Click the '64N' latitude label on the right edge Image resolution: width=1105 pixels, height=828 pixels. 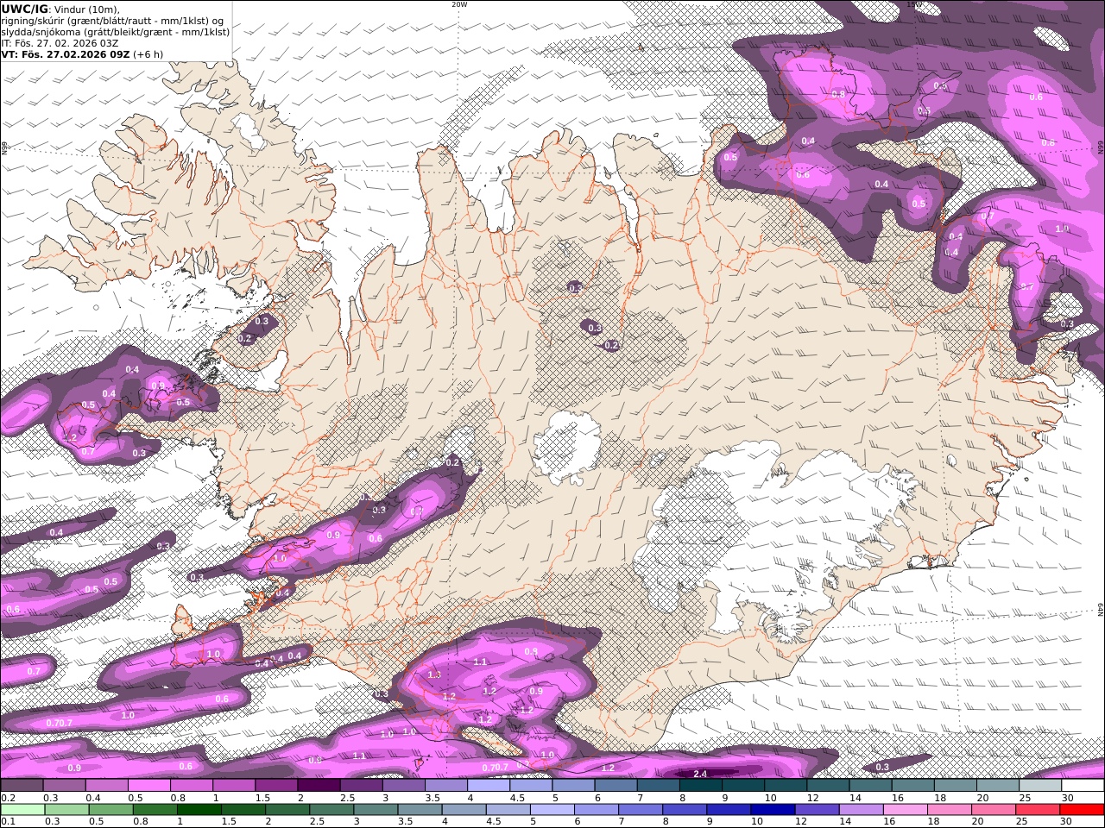click(1101, 610)
